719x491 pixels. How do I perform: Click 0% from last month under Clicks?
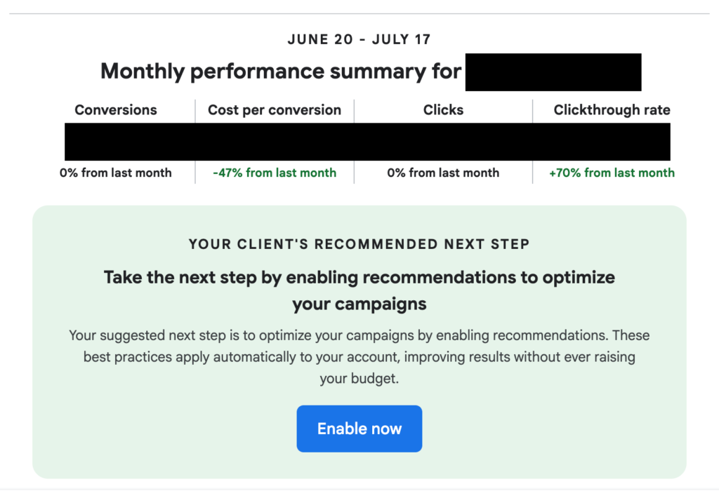coord(443,173)
